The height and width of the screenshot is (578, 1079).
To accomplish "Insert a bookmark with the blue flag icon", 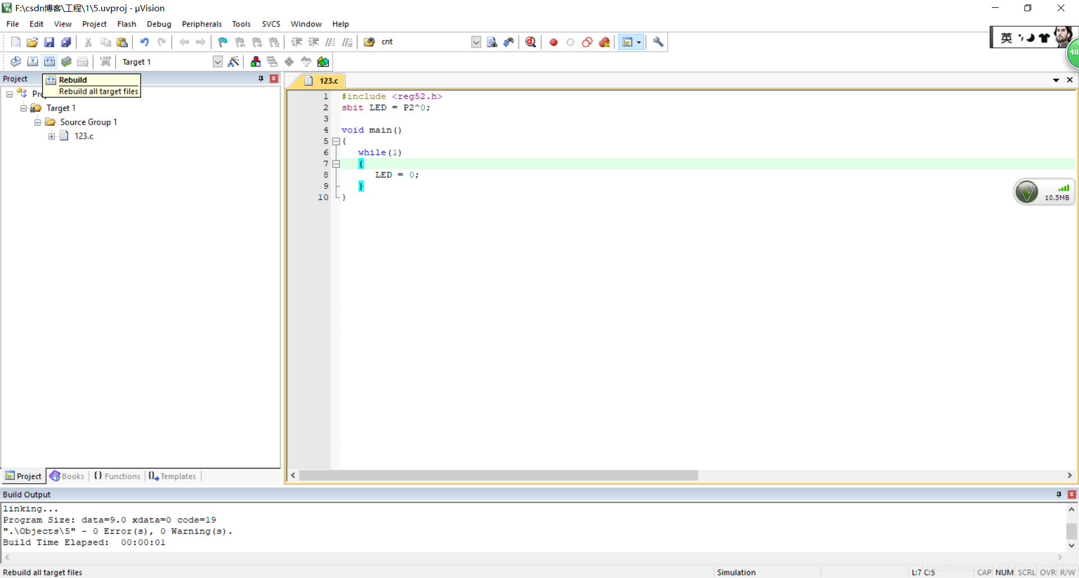I will coord(223,42).
